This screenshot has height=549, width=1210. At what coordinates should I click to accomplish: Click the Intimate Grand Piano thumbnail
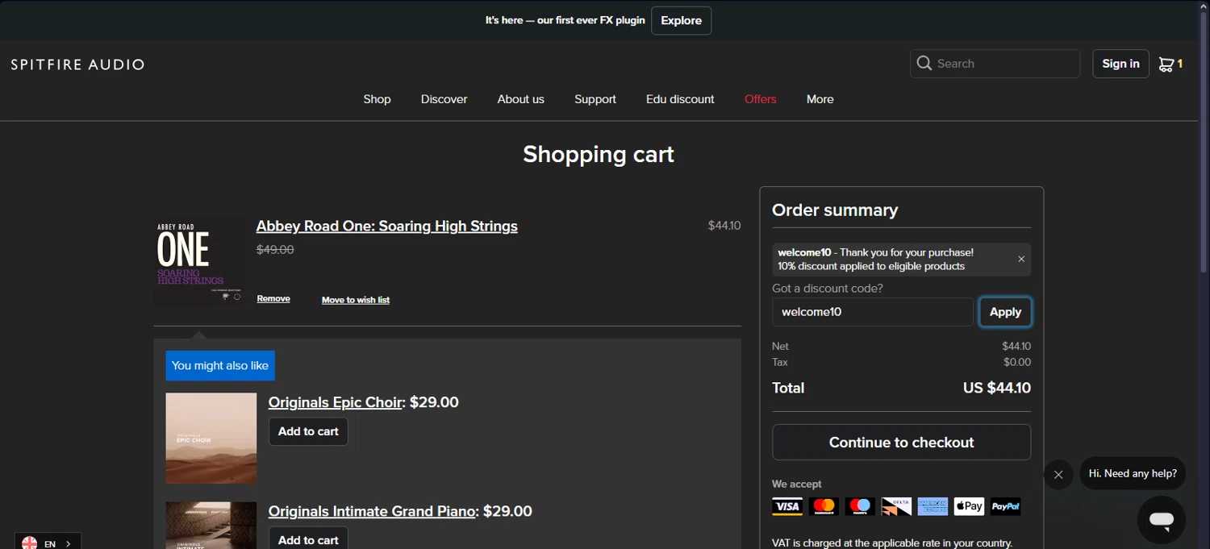tap(211, 526)
